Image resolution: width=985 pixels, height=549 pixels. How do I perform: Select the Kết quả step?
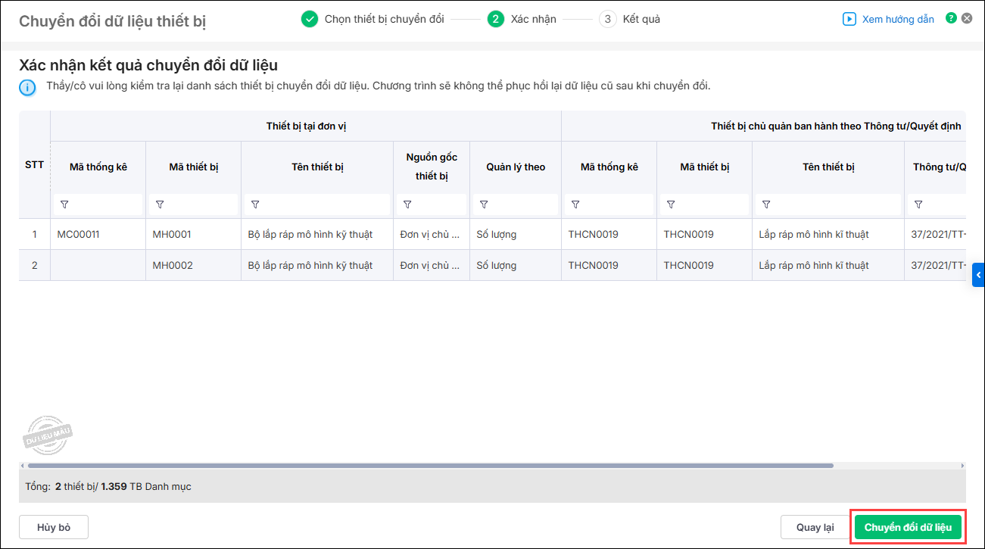coord(641,19)
